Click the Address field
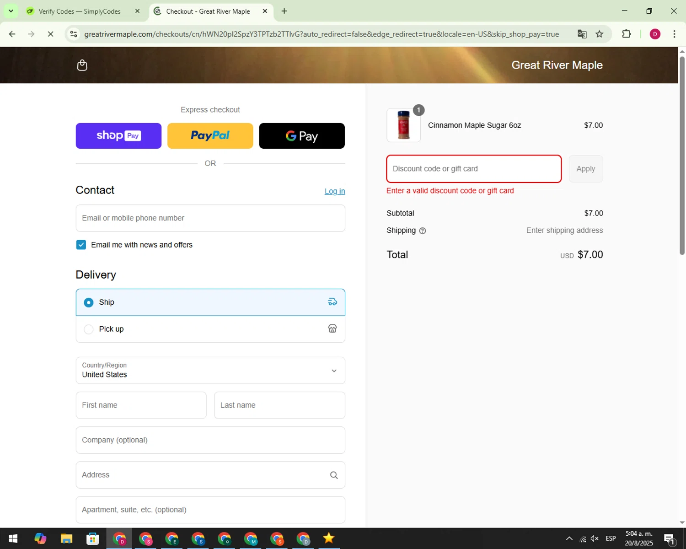Viewport: 686px width, 549px height. pos(210,475)
